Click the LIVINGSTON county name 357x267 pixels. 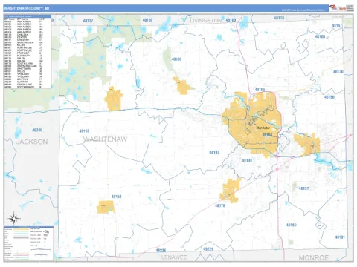pyautogui.click(x=205, y=21)
